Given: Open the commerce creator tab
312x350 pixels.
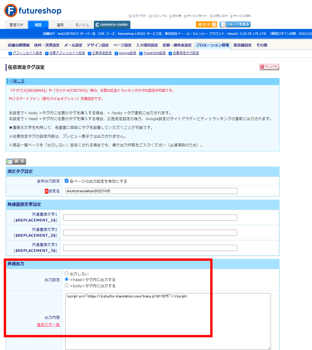Looking at the screenshot, I should tap(112, 25).
